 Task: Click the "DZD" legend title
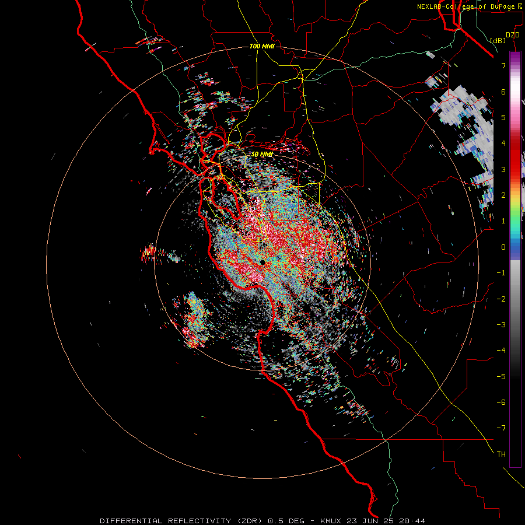512,35
